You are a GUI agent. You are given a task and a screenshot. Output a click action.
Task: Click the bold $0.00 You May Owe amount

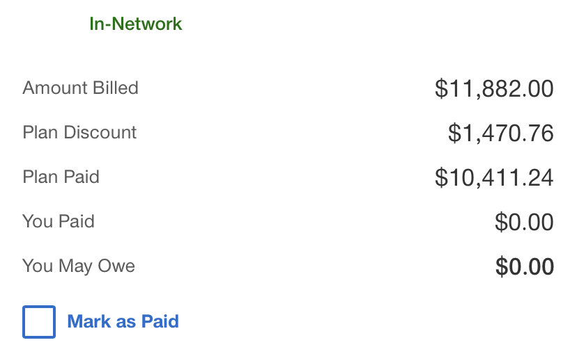(x=524, y=267)
